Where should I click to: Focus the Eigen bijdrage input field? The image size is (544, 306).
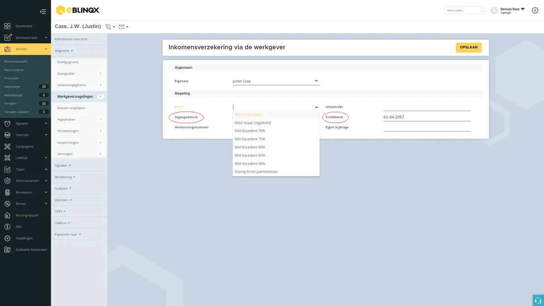(x=427, y=127)
